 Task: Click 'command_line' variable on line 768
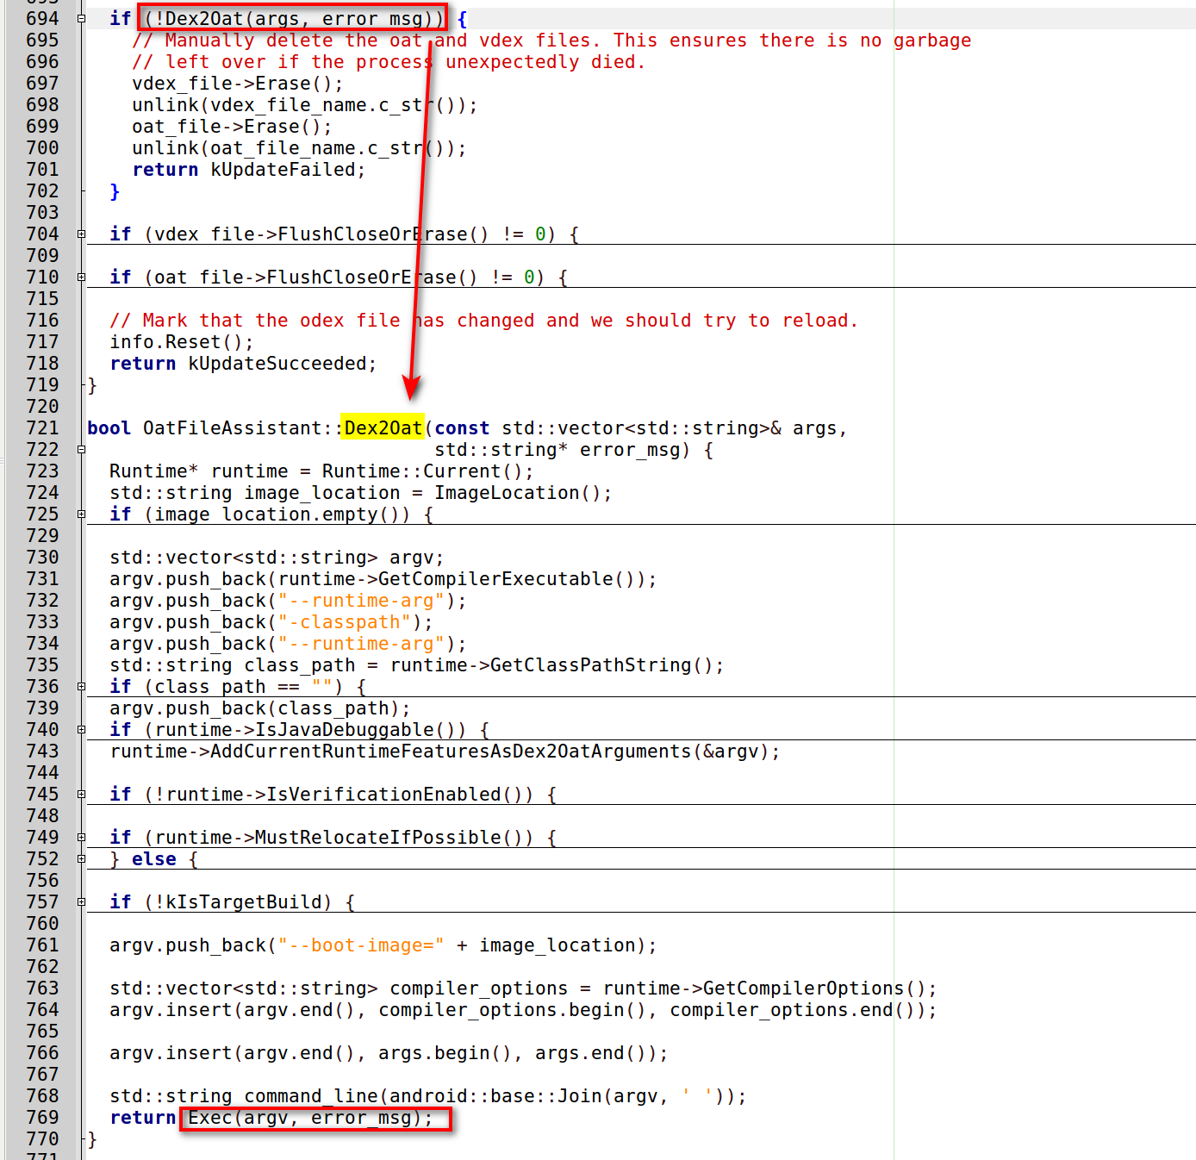click(x=311, y=1096)
